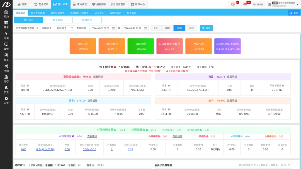Screen dimensions: 301x169
Task: Click the start date calendar icon
Action: click(x=113, y=28)
